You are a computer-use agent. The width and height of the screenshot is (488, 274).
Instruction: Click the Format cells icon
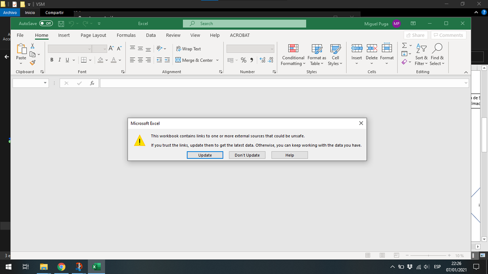pyautogui.click(x=387, y=48)
